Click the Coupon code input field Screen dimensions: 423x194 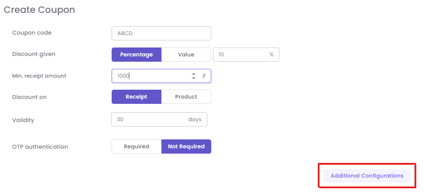click(x=161, y=33)
